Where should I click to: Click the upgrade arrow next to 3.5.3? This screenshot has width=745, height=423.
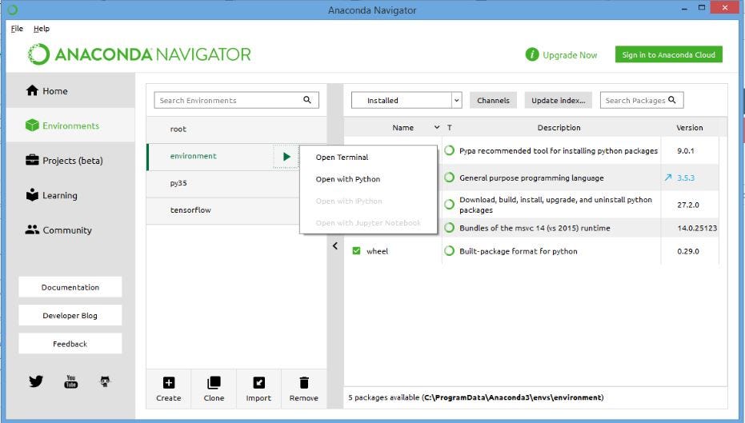(668, 178)
